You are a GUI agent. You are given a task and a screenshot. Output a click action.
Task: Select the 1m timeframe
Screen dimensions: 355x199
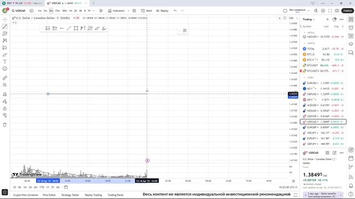click(39, 11)
